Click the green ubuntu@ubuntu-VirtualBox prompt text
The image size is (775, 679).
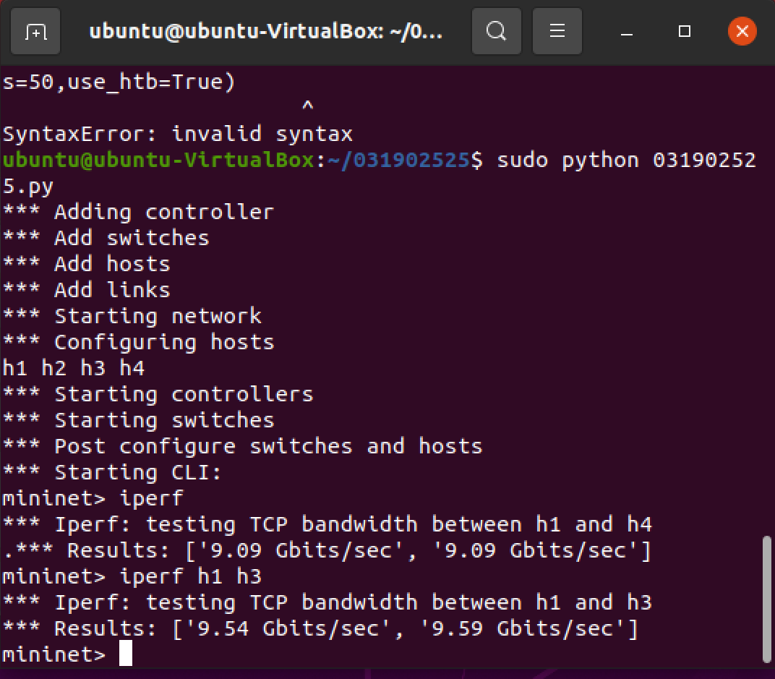(x=159, y=160)
